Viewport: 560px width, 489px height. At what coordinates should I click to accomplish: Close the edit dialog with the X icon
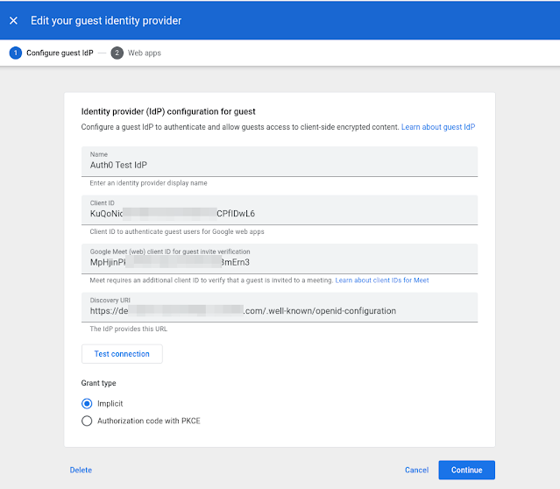click(13, 20)
